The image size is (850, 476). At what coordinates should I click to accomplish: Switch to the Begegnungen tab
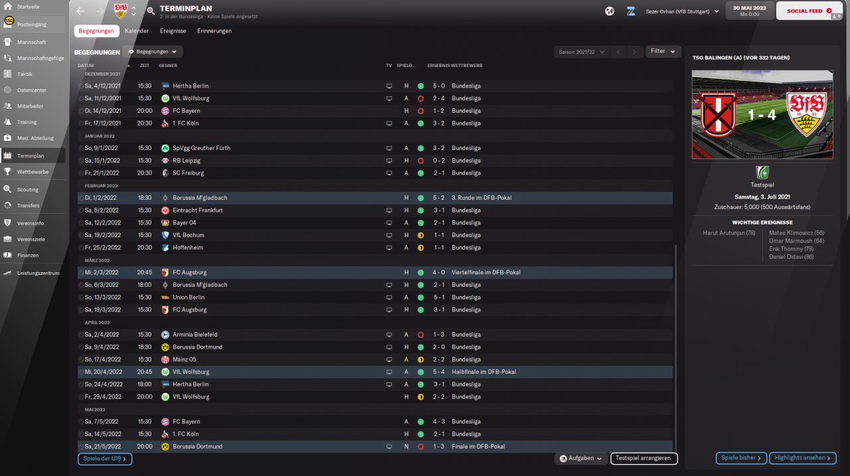[96, 31]
